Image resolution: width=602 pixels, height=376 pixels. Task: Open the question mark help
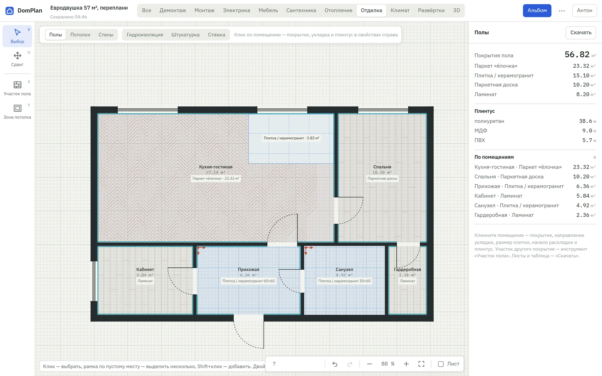[274, 364]
